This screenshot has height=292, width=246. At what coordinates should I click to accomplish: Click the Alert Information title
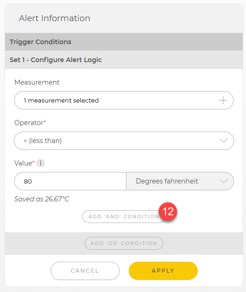[x=54, y=18]
